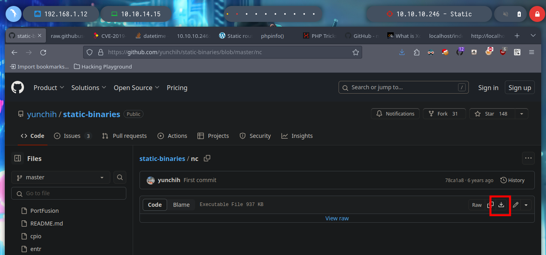This screenshot has height=255, width=546.
Task: Open README.md in the file tree
Action: click(x=46, y=224)
